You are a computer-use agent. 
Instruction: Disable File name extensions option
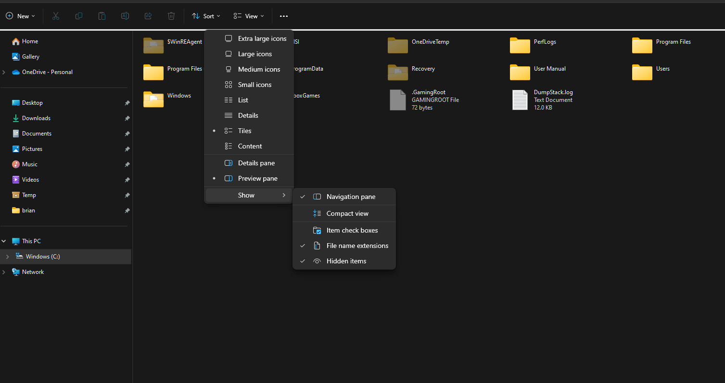pyautogui.click(x=357, y=246)
